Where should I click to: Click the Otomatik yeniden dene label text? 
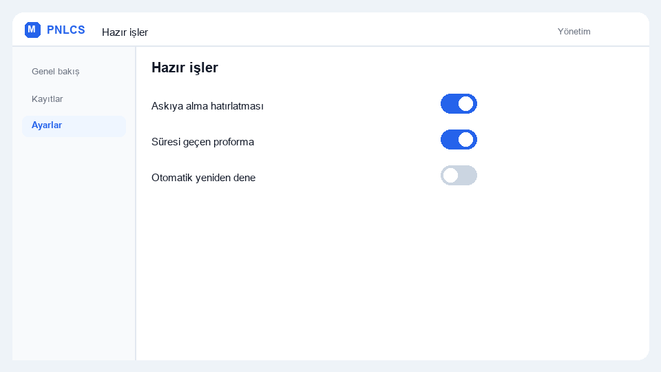203,178
